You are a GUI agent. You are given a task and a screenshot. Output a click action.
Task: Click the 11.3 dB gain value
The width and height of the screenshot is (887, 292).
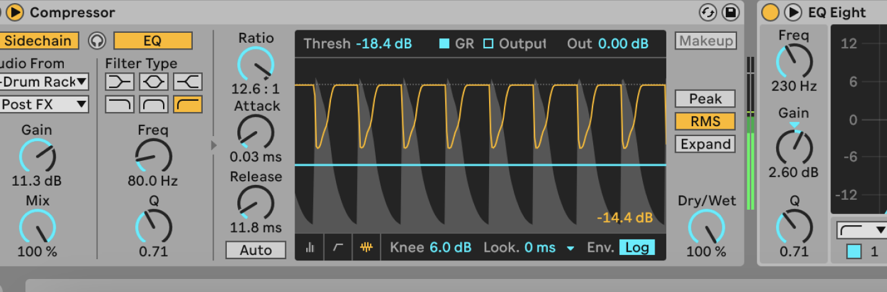click(x=37, y=181)
